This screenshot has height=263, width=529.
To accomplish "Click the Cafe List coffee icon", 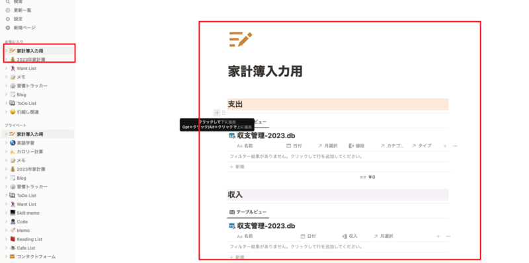I will [13, 248].
